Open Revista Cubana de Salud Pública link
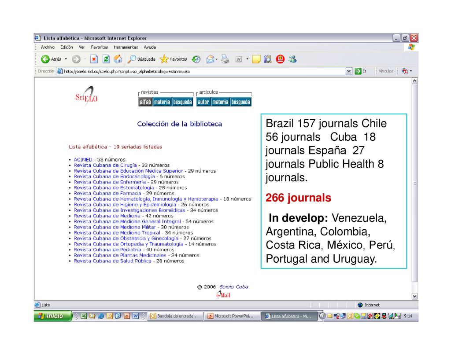This screenshot has height=338, width=451. tap(112, 261)
